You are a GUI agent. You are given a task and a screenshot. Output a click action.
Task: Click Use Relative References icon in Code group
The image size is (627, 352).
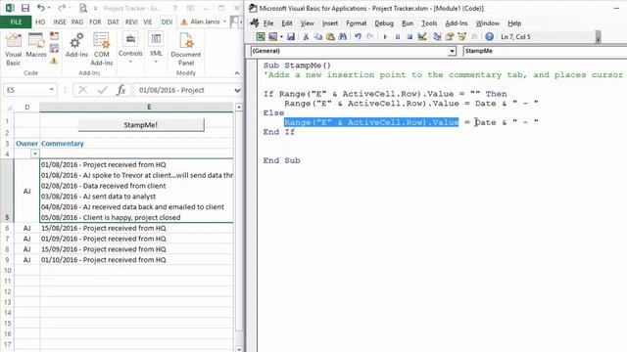click(54, 49)
